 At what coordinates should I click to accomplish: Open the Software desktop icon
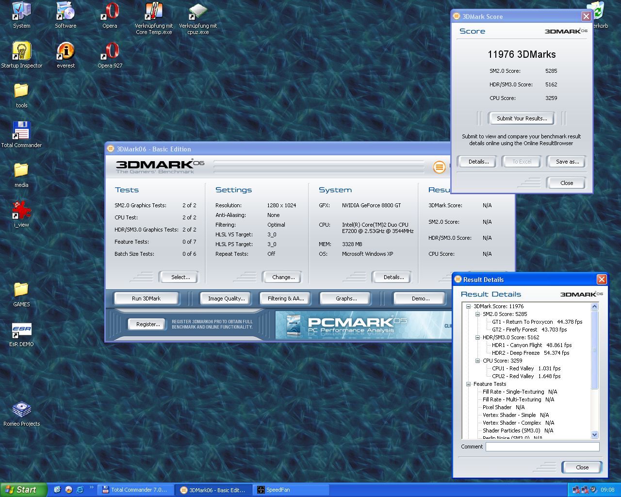(65, 15)
